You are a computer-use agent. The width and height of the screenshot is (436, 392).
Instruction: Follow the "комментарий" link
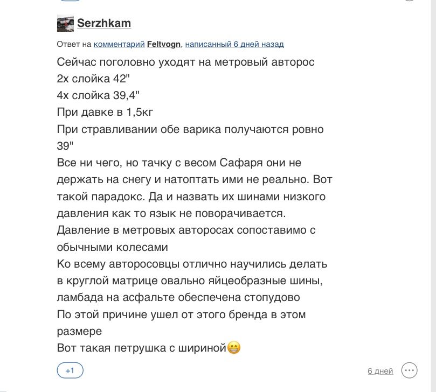(119, 44)
